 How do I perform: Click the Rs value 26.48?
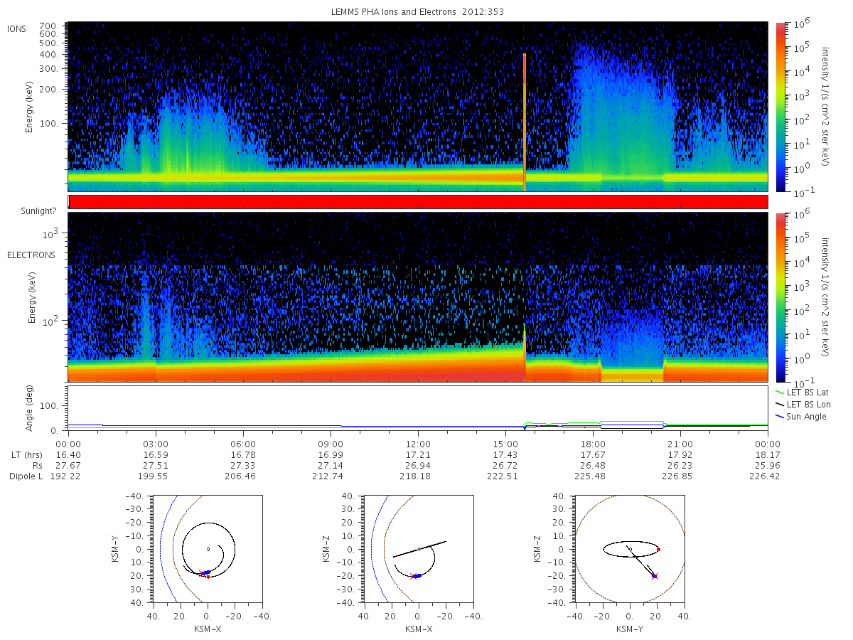tap(593, 465)
